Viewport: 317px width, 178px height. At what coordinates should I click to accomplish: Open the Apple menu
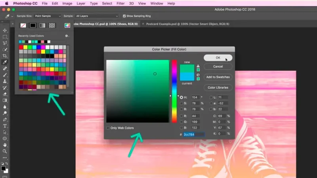tap(6, 4)
